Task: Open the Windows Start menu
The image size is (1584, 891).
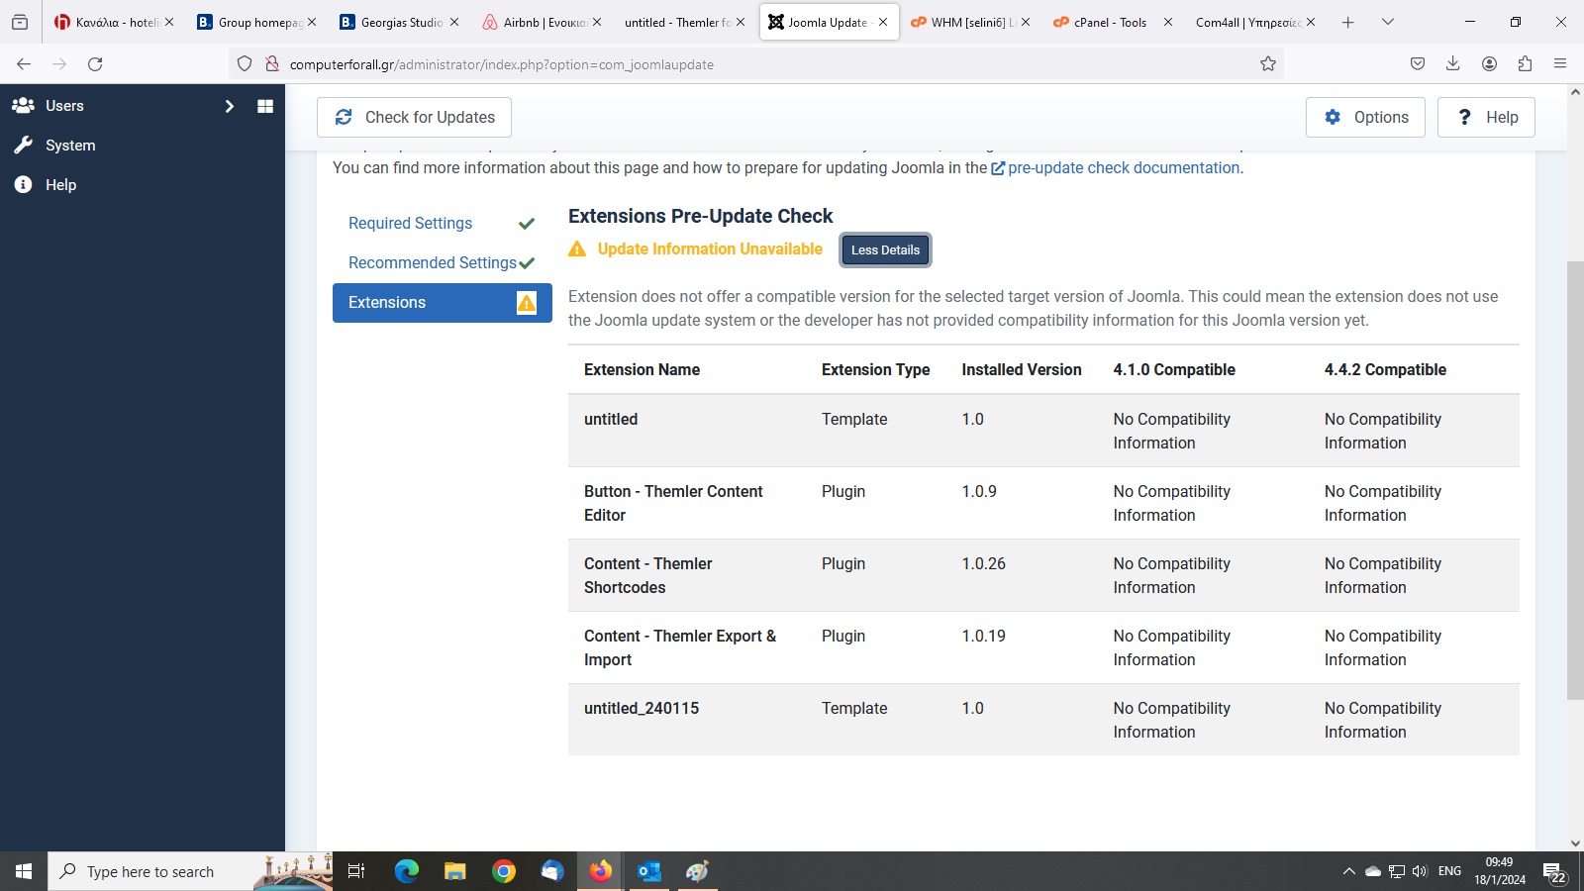Action: click(x=24, y=871)
